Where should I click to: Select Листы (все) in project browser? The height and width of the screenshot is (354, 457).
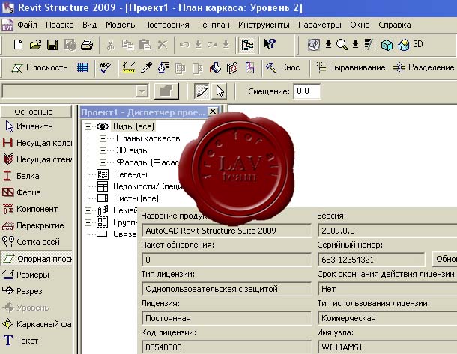(136, 198)
